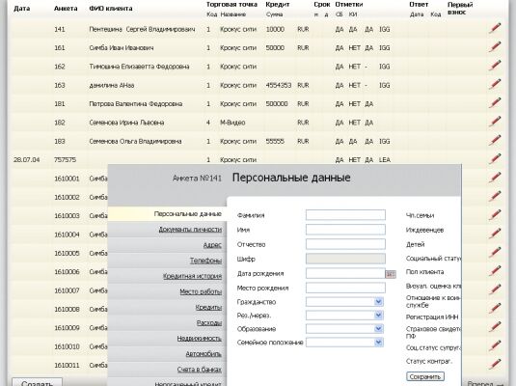Image resolution: width=516 pixels, height=386 pixels.
Task: Go to Расходы section
Action: click(x=209, y=322)
